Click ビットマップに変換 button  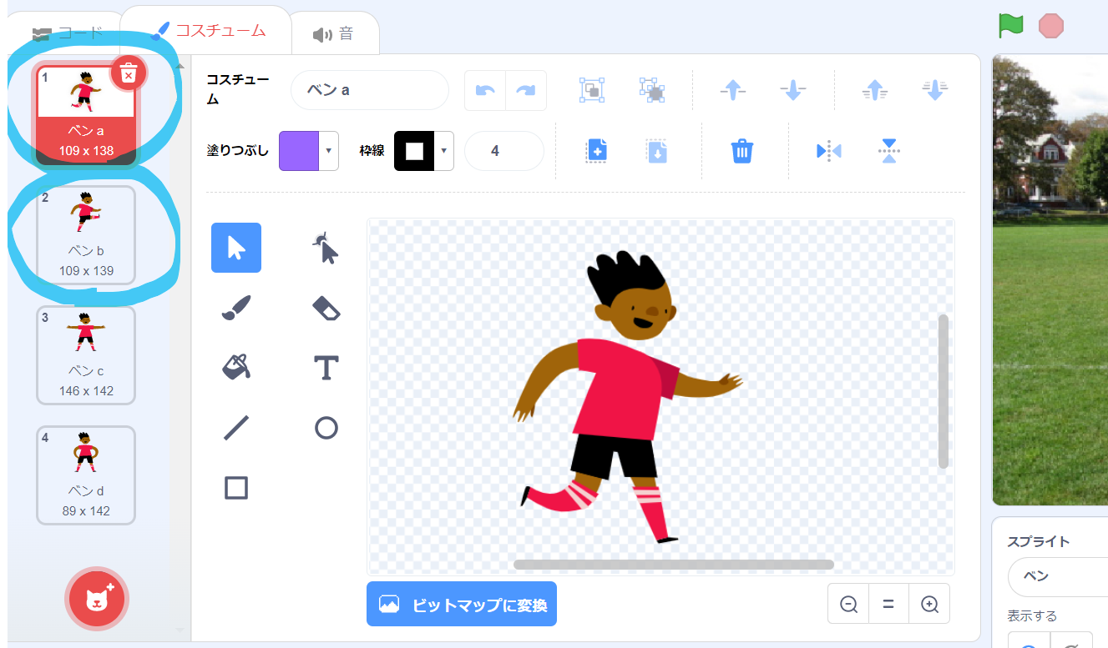click(462, 604)
